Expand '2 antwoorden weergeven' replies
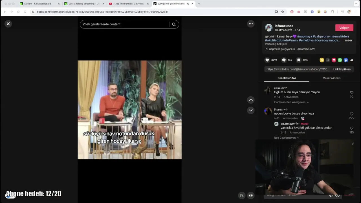This screenshot has height=203, width=361. (291, 102)
